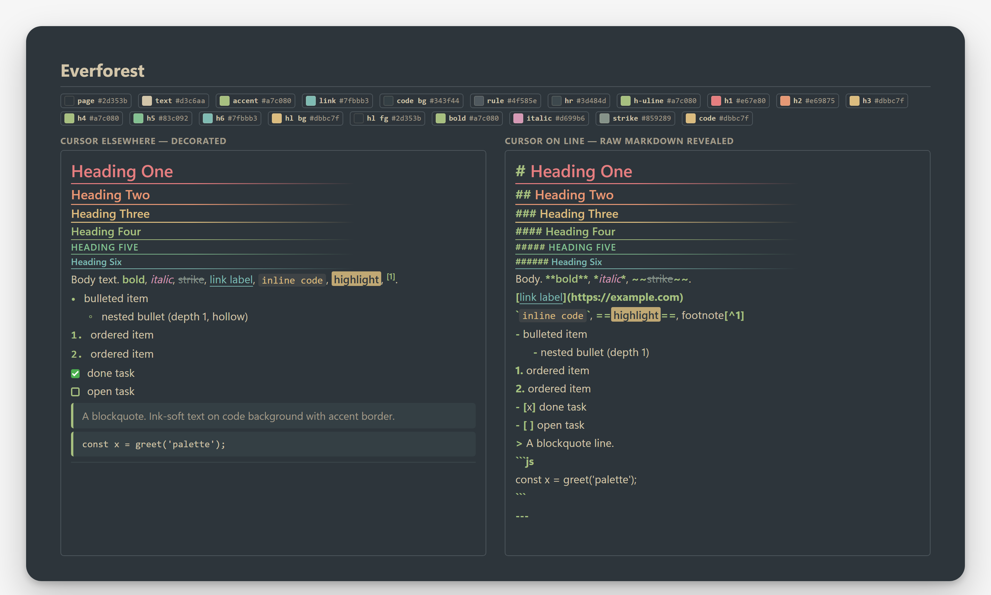Click the decorated Heading One

122,171
